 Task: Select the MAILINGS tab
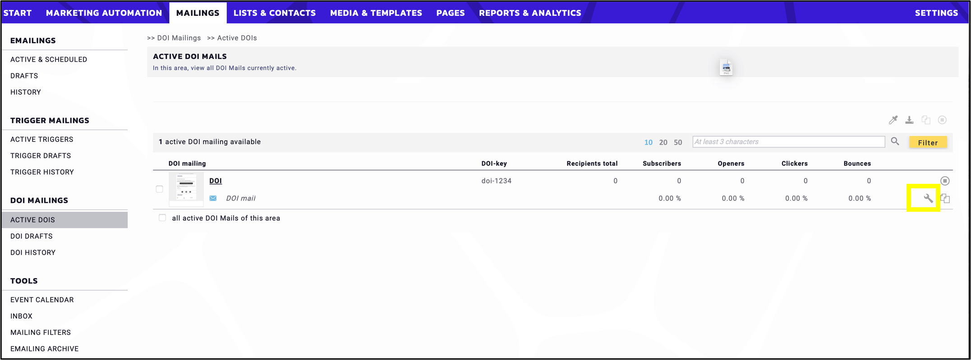pos(198,13)
